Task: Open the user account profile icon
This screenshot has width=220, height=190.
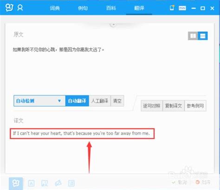Action: (x=20, y=8)
